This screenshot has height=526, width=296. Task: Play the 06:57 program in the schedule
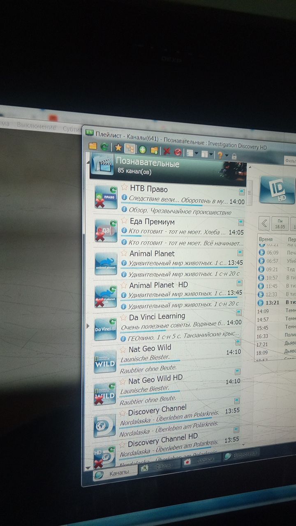tap(261, 261)
